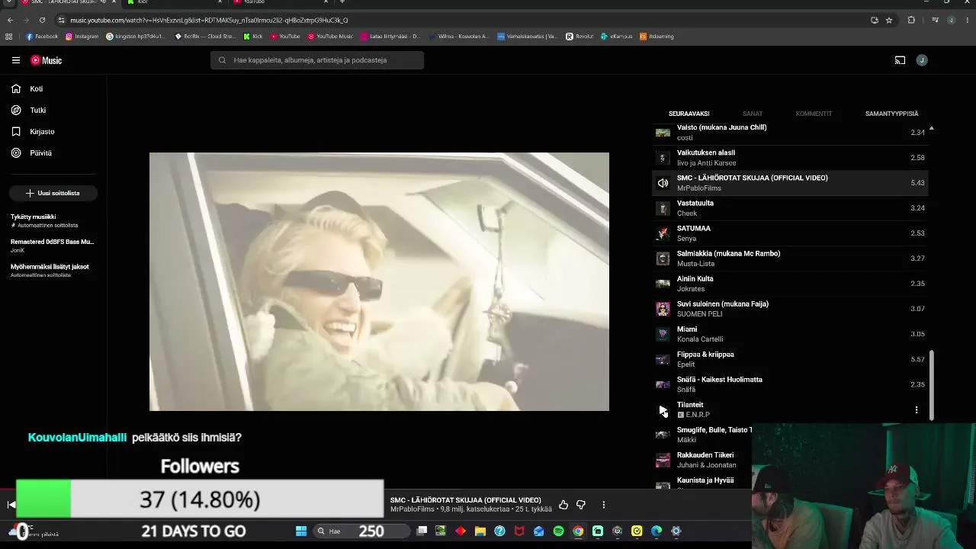The height and width of the screenshot is (549, 976).
Task: Switch to the Kick browser tab
Action: coord(175,2)
